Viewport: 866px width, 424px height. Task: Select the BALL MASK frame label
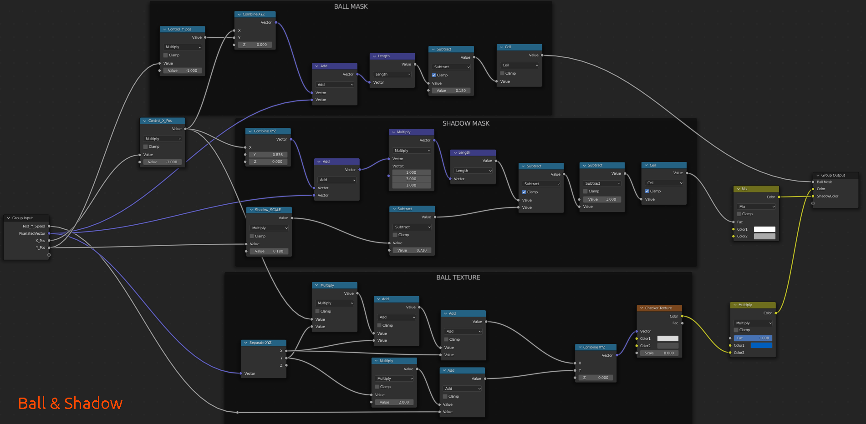coord(351,6)
